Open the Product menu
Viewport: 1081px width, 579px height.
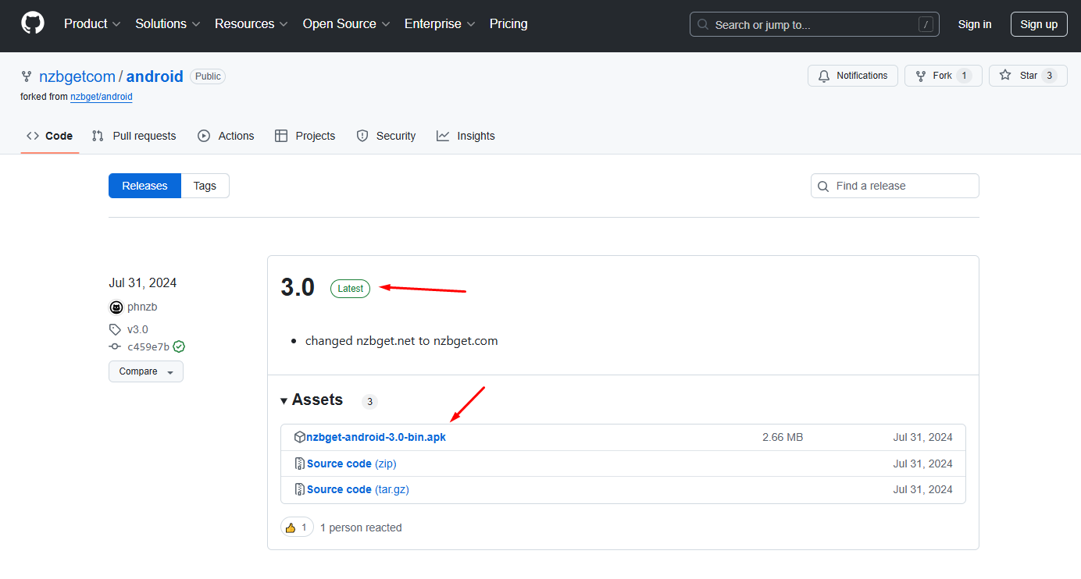(x=92, y=24)
